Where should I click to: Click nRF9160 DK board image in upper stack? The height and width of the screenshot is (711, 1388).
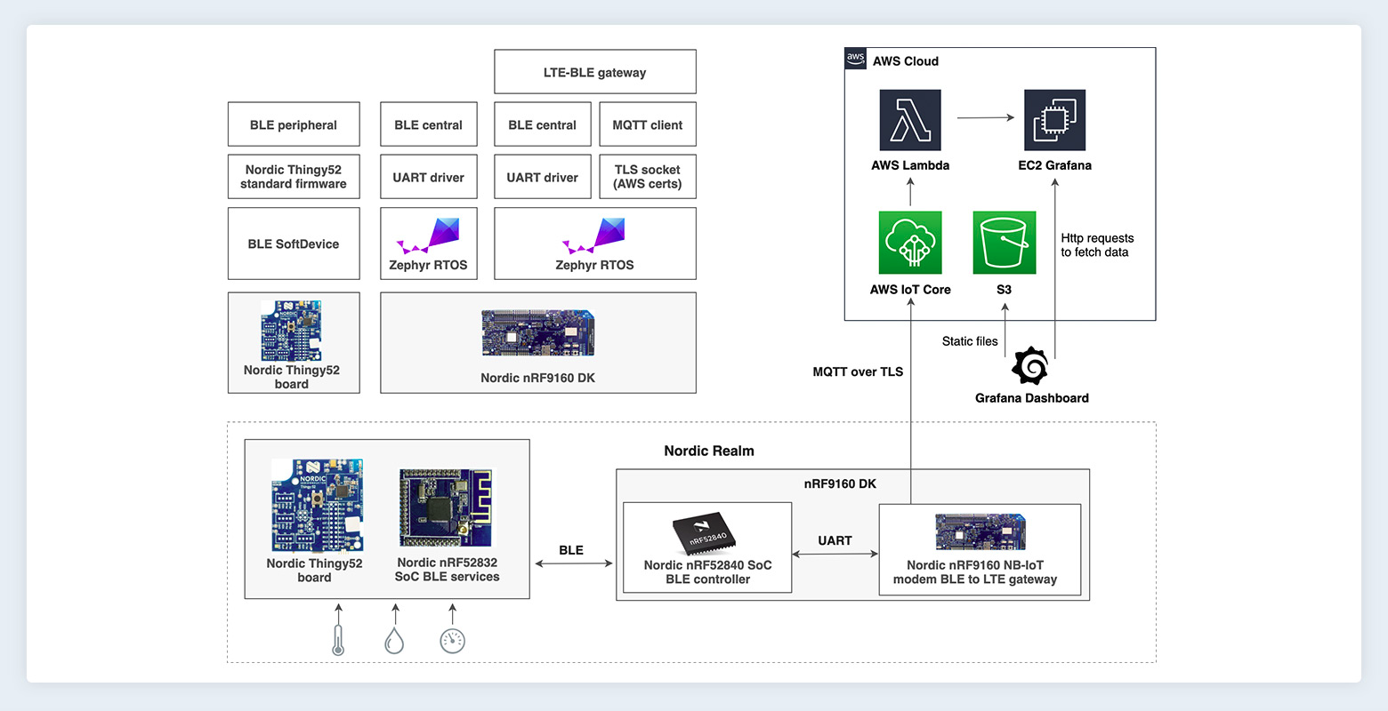coord(538,335)
